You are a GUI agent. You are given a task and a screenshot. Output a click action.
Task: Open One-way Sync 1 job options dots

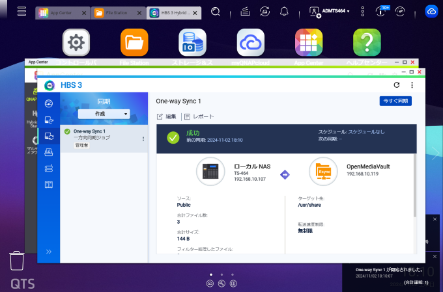[143, 139]
